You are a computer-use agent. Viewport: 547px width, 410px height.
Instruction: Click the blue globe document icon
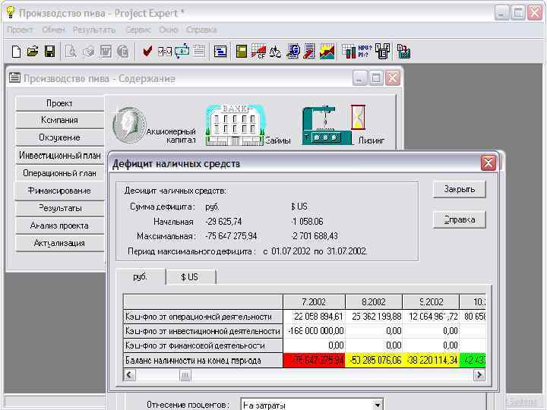tap(293, 52)
